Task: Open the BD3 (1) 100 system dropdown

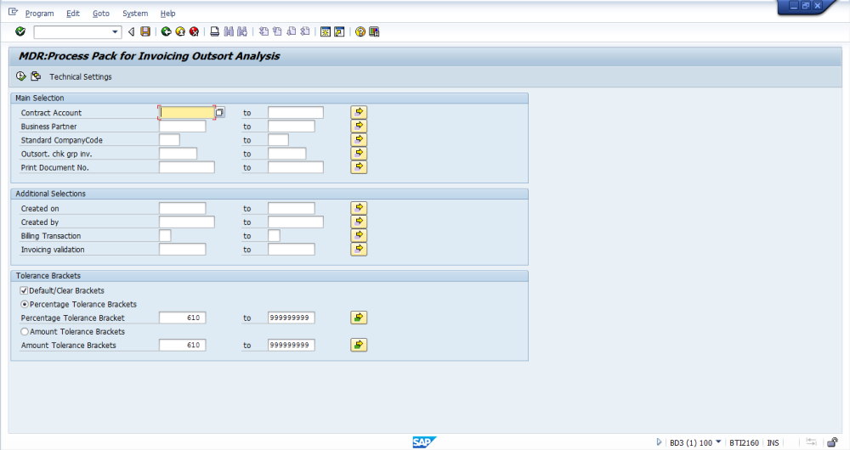Action: tap(718, 442)
